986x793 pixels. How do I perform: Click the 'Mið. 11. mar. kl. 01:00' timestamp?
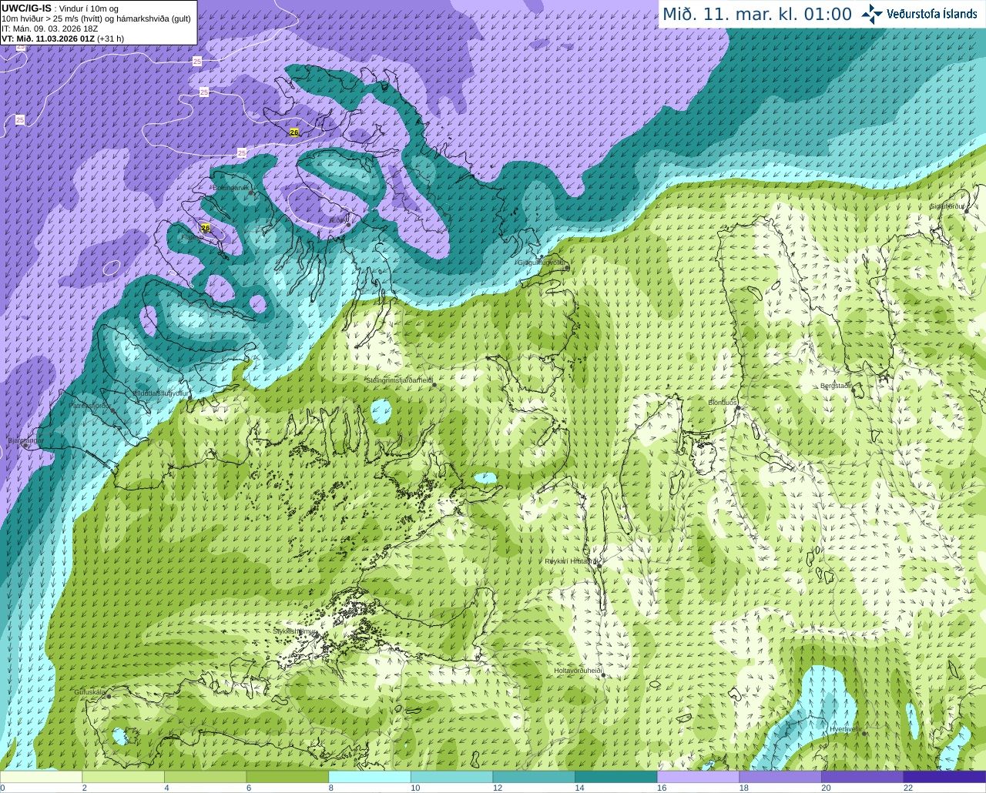[757, 14]
